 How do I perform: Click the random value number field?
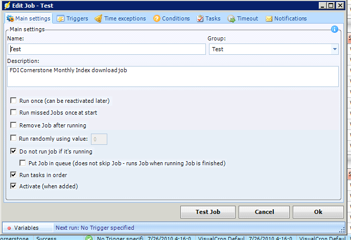point(99,139)
